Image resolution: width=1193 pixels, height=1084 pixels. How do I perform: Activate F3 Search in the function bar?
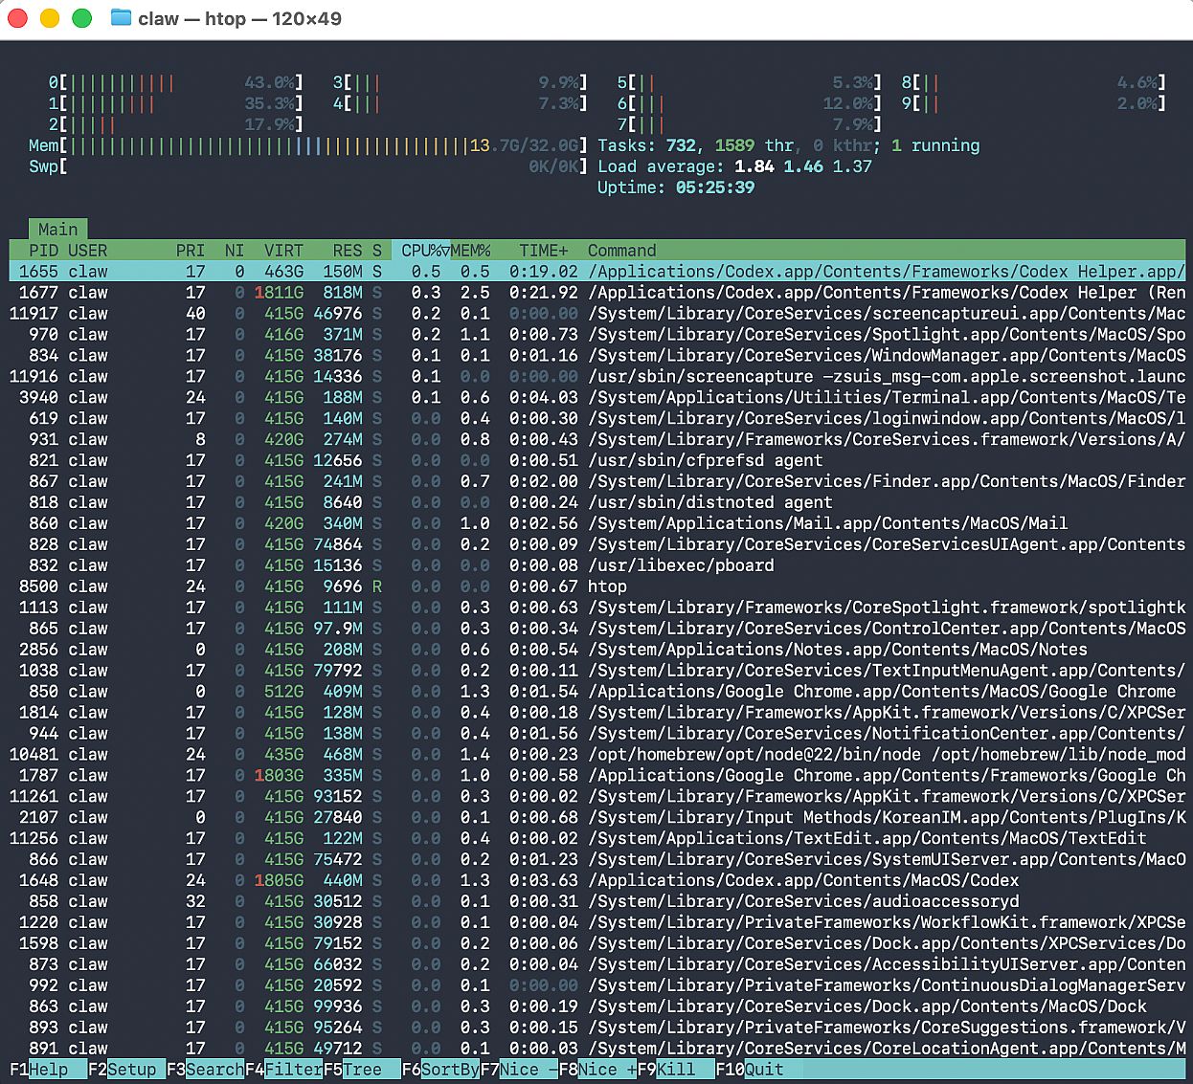coord(205,1070)
